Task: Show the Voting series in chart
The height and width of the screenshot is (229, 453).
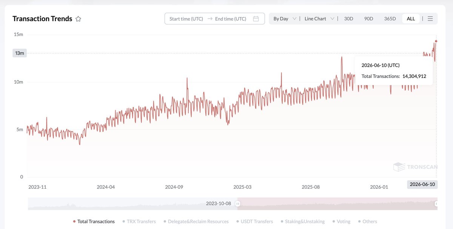Action: coord(341,221)
